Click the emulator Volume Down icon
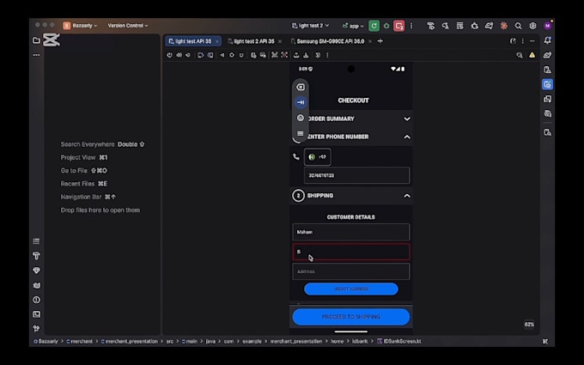This screenshot has height=365, width=584. (x=188, y=55)
